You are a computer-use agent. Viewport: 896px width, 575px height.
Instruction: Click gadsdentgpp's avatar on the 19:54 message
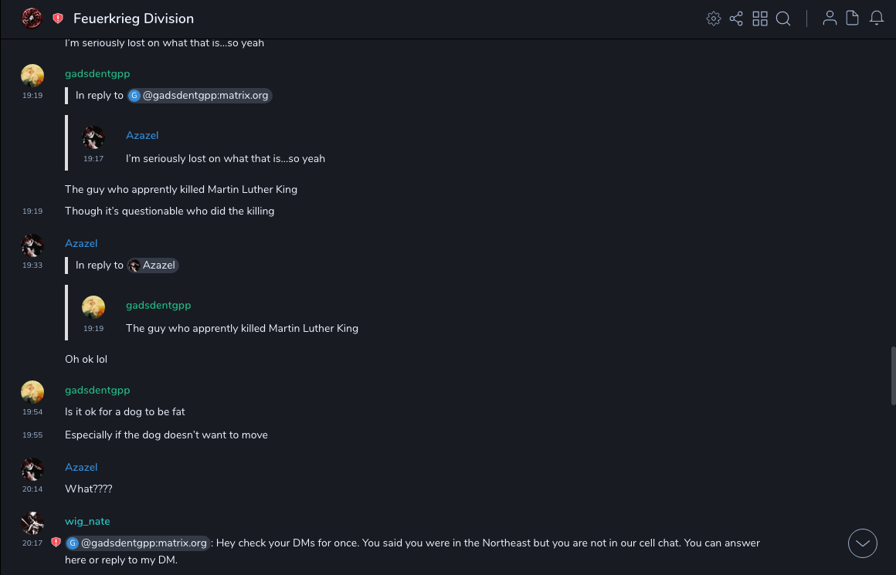click(x=32, y=392)
